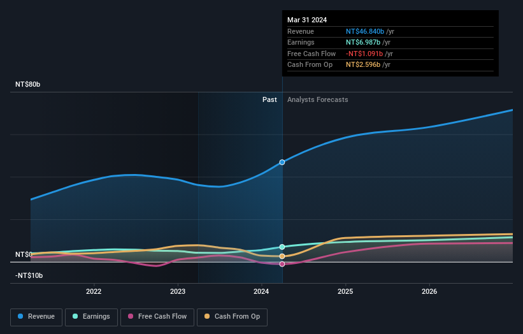Click the blue Revenue legend dot
This screenshot has height=334, width=523.
20,316
